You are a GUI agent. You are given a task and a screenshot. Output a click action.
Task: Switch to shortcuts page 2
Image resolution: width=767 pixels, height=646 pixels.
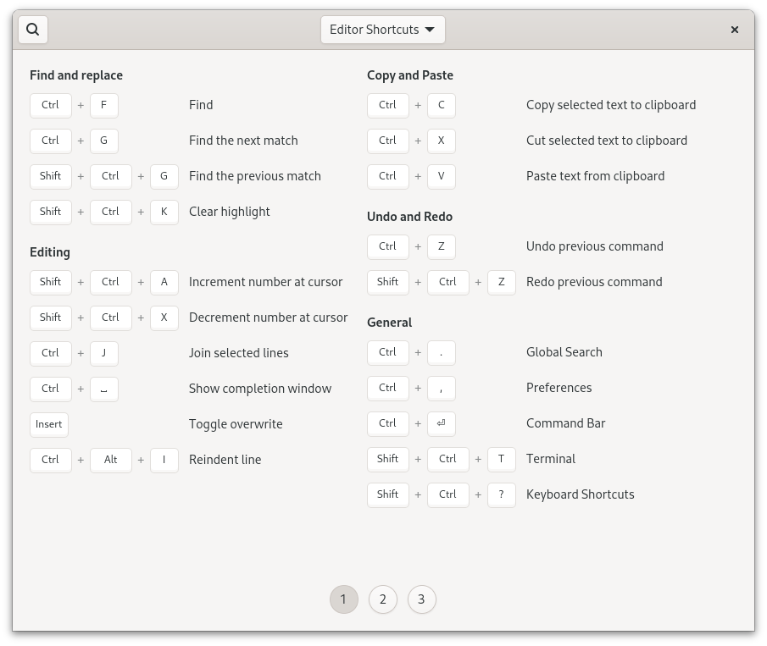tap(382, 599)
